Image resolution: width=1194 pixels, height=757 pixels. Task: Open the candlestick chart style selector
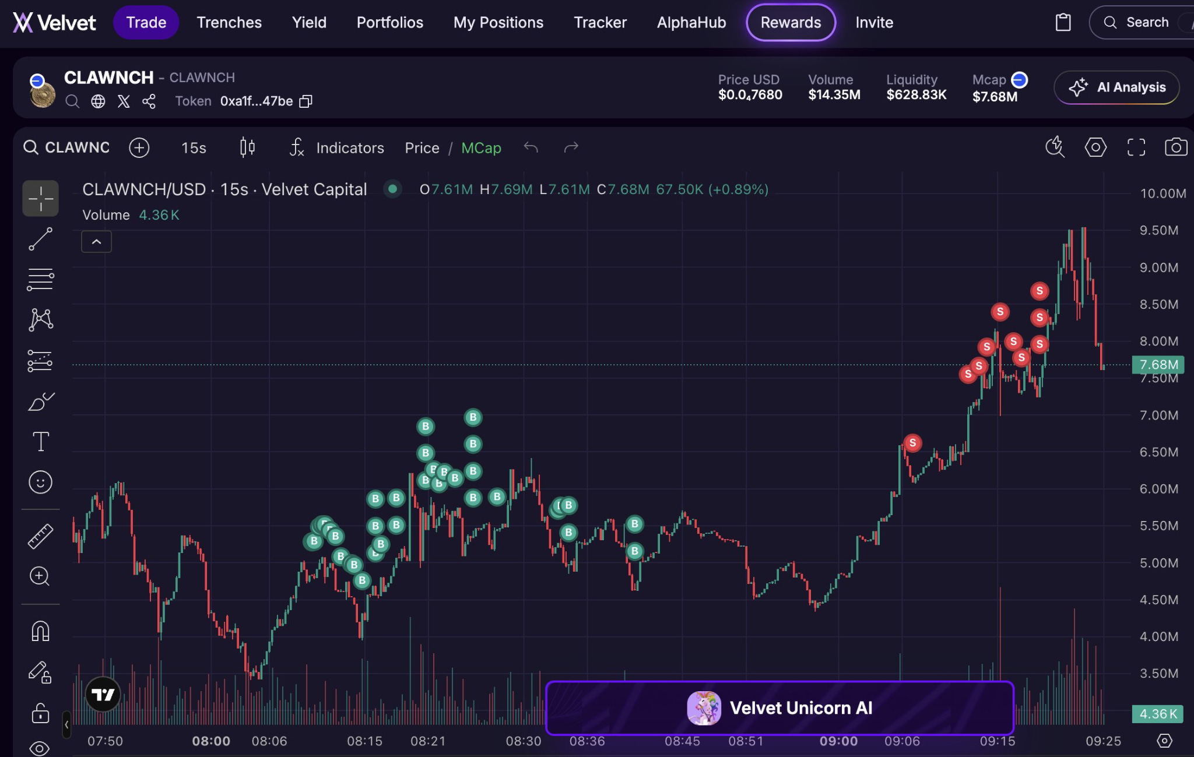coord(247,147)
